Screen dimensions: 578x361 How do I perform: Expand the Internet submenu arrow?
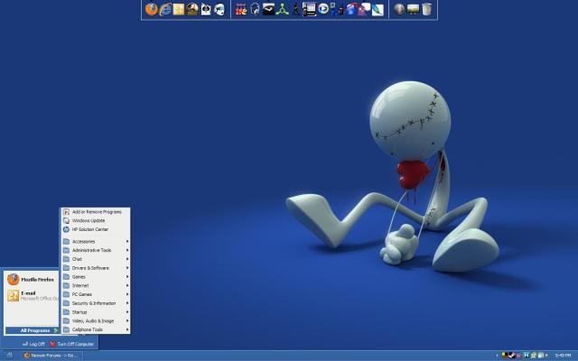(x=127, y=285)
